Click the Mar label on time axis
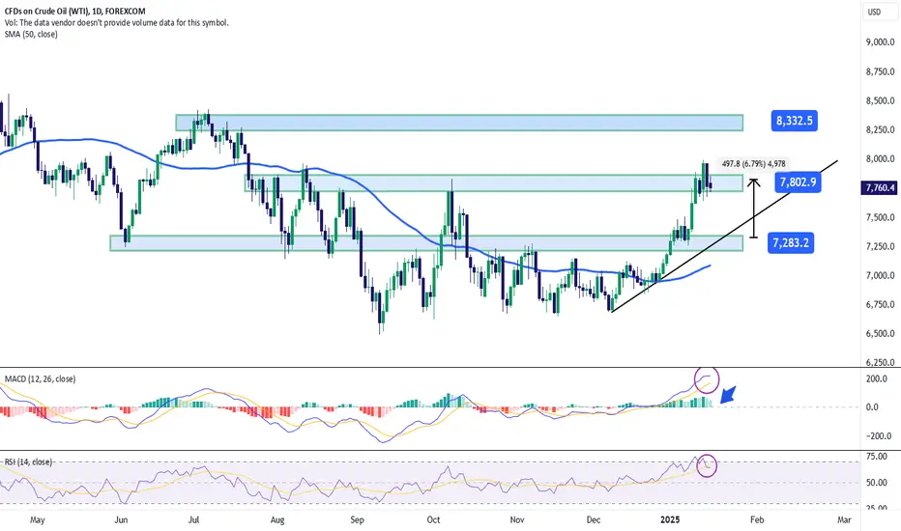 (844, 519)
